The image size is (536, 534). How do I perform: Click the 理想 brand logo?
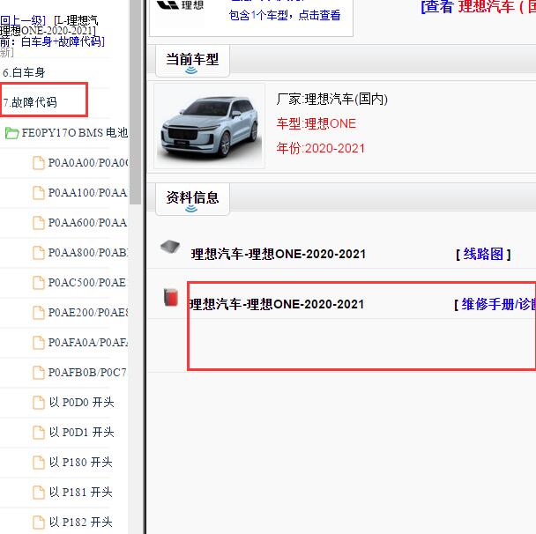coord(180,5)
